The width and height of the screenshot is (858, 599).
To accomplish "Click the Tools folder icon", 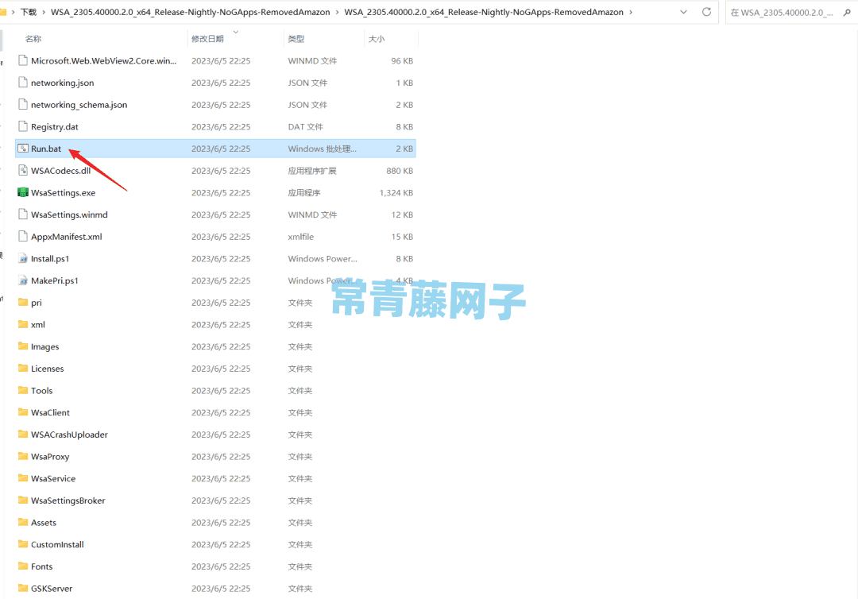I will pyautogui.click(x=23, y=390).
